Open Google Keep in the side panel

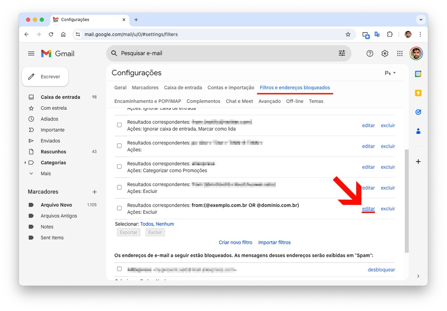(x=418, y=93)
